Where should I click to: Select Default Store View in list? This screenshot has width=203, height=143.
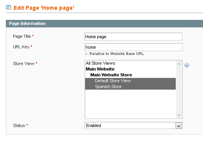pos(130,81)
